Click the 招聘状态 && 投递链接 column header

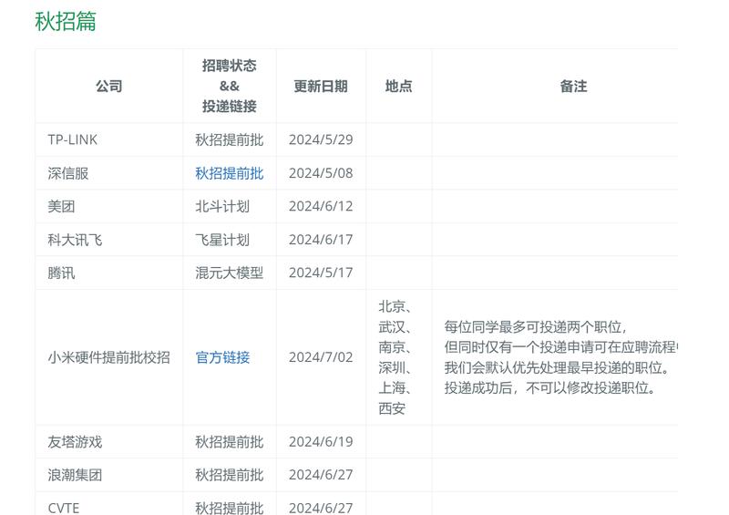pos(230,86)
